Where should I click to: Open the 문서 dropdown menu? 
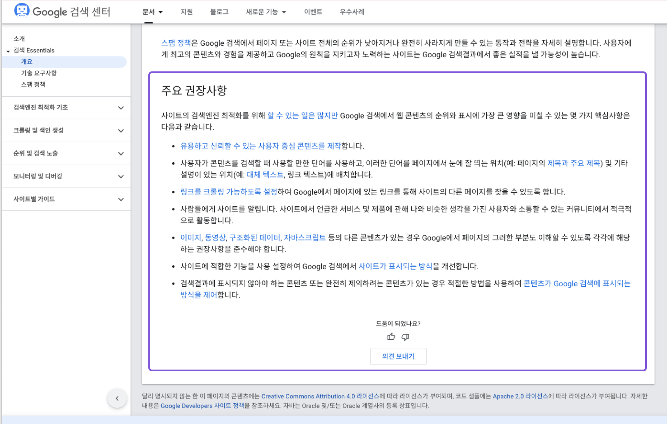(x=152, y=12)
